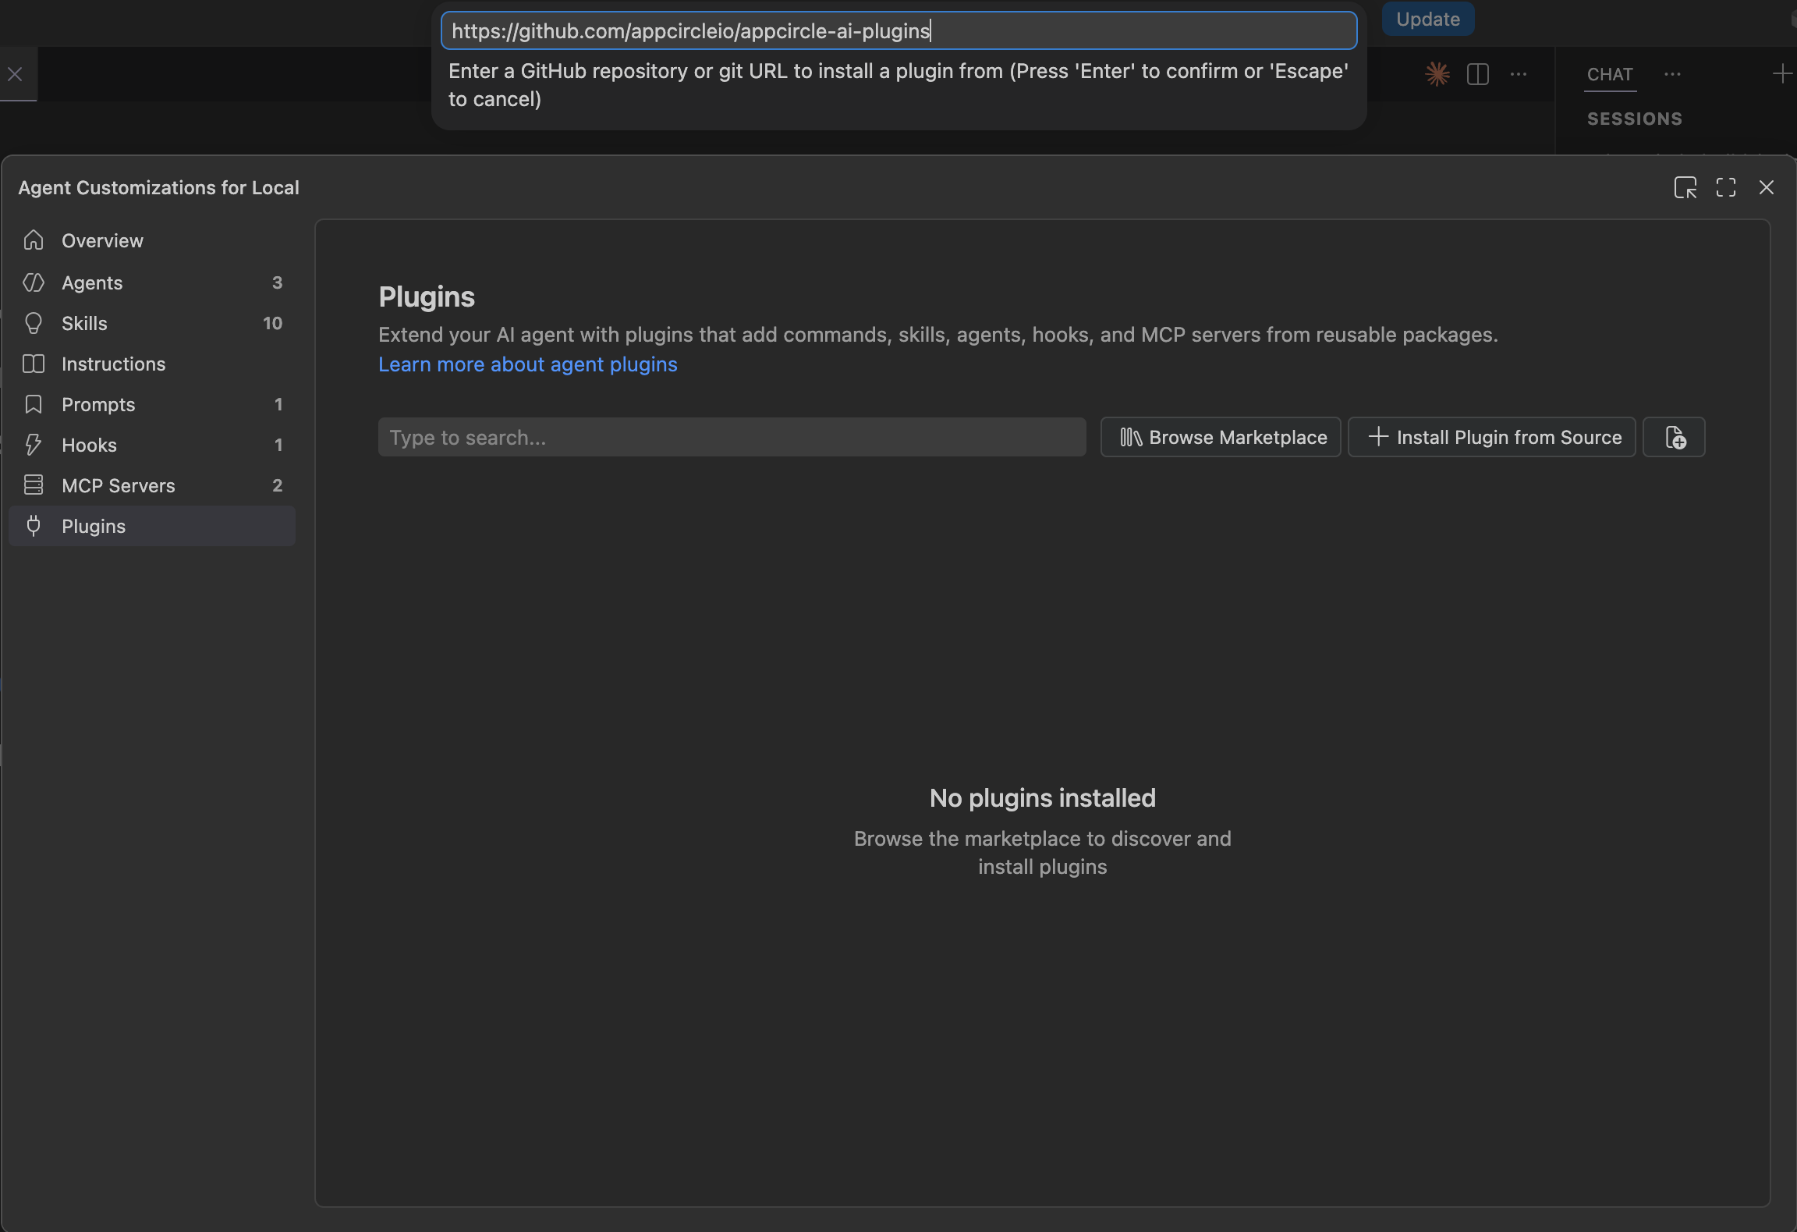Focus the plugin search field
The height and width of the screenshot is (1232, 1797).
[732, 437]
